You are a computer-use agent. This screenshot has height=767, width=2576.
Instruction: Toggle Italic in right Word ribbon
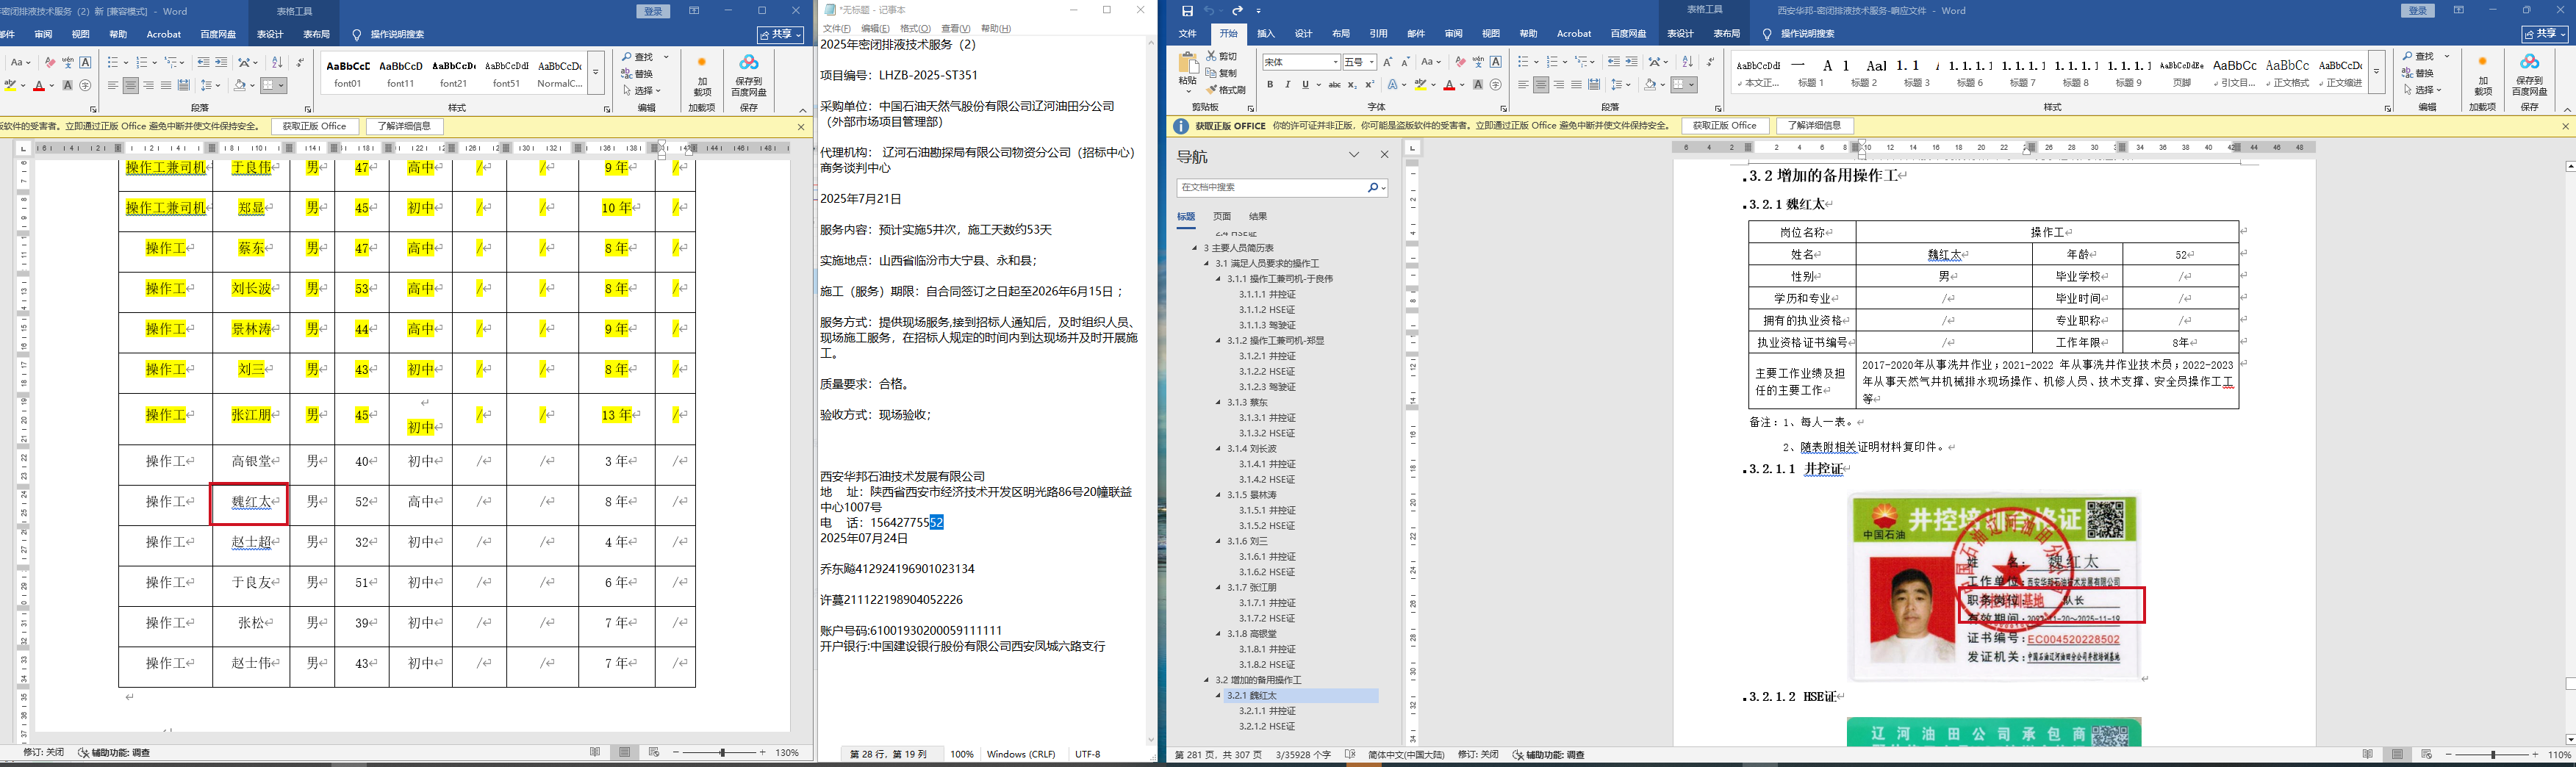(x=1287, y=85)
